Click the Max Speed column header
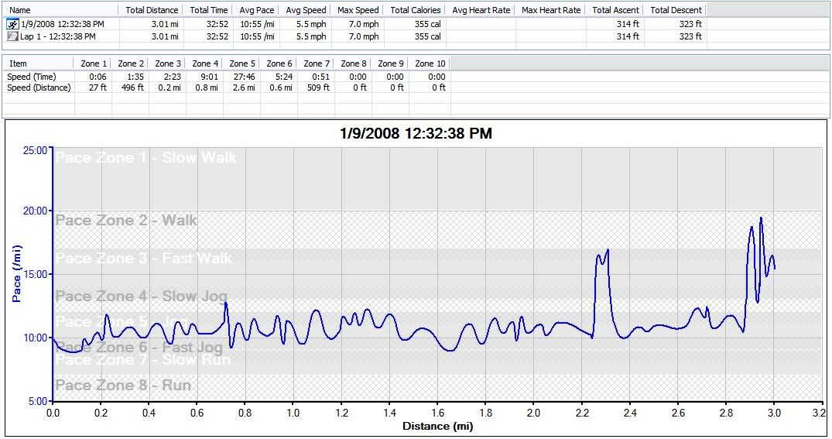Screen dimensions: 832x439 tap(358, 10)
